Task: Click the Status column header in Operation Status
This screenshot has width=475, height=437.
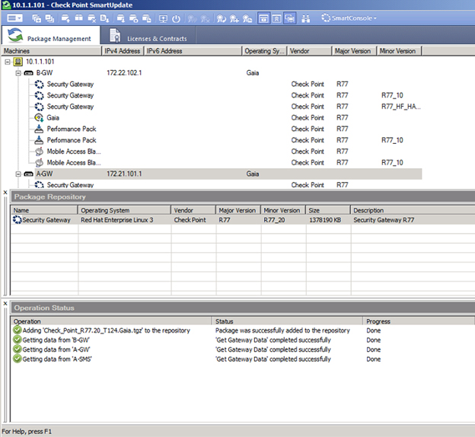Action: point(288,321)
